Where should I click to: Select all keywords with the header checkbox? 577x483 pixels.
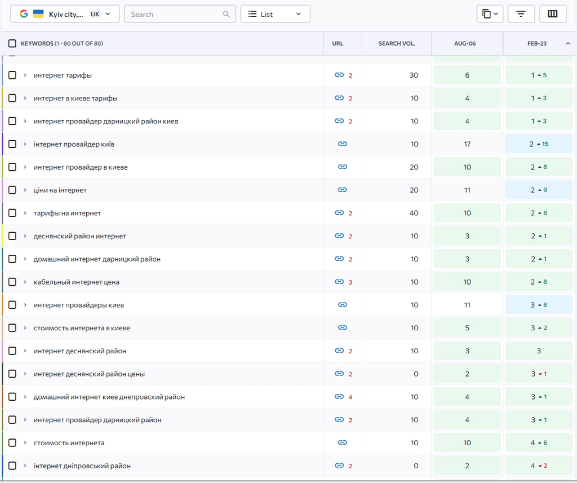pos(12,43)
